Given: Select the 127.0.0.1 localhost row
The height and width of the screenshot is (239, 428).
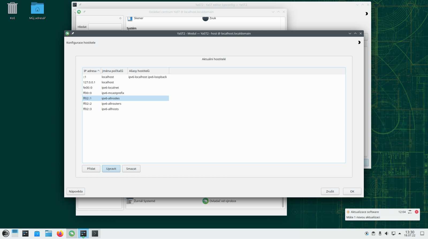Looking at the screenshot, I should (126, 82).
